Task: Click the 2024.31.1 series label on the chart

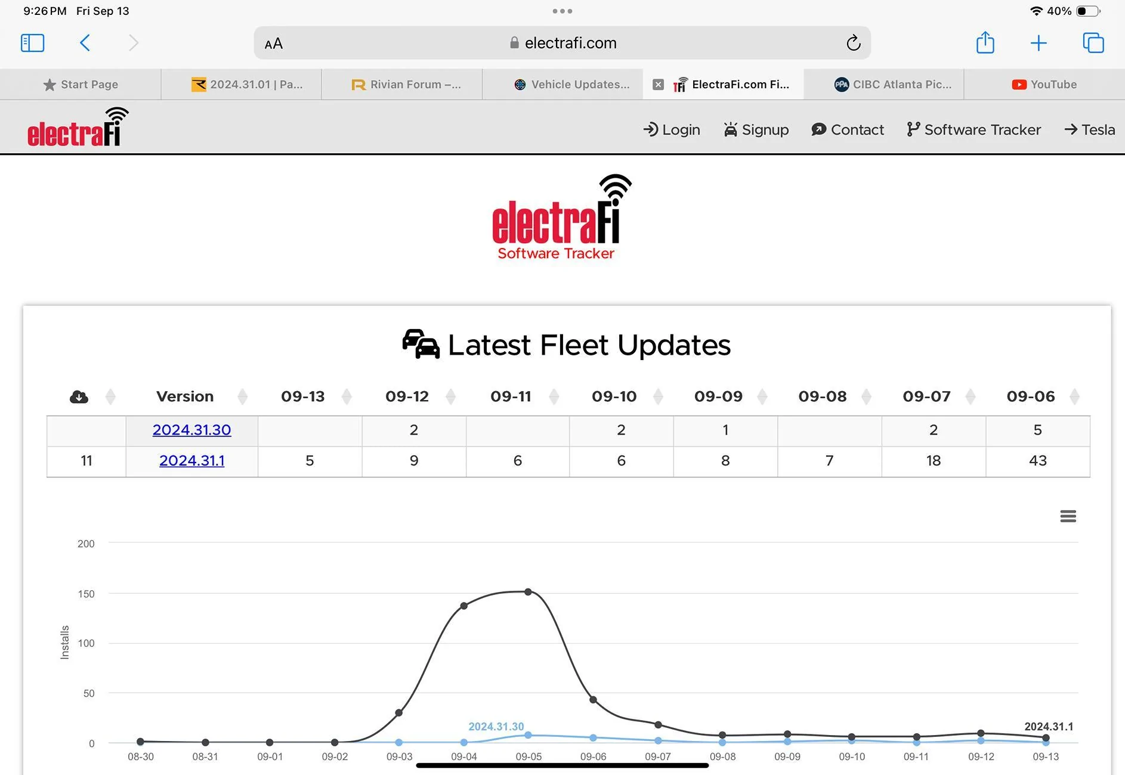Action: (1049, 727)
